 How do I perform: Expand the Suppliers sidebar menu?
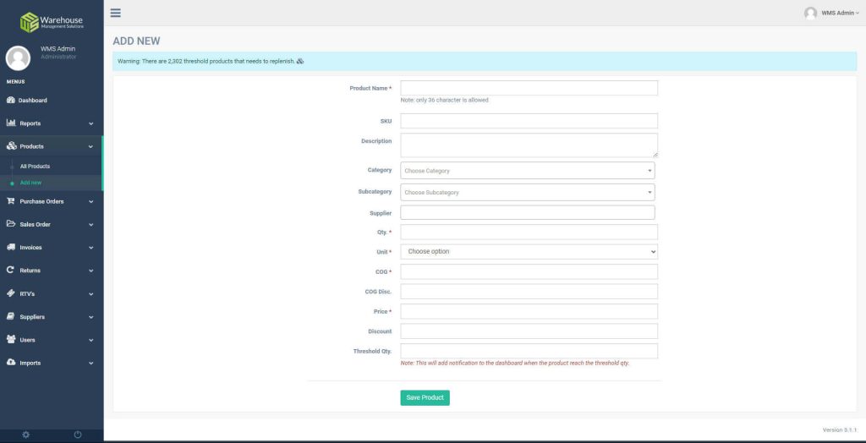pyautogui.click(x=51, y=317)
